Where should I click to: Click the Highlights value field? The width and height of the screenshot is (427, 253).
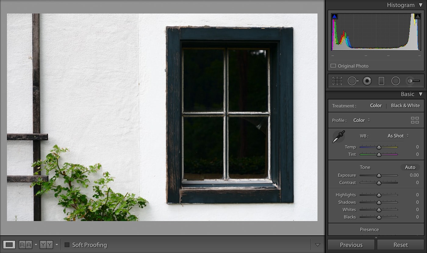point(417,195)
